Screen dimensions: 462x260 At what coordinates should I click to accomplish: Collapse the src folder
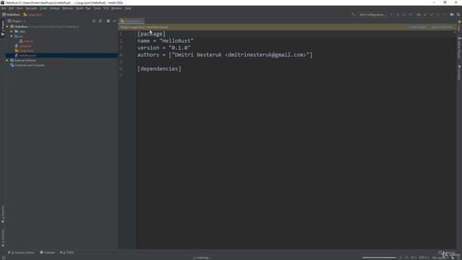[x=12, y=36]
